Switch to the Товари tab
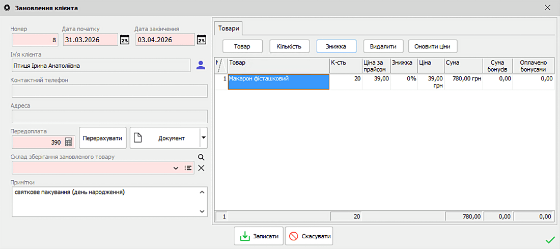This screenshot has width=560, height=249. click(x=228, y=29)
